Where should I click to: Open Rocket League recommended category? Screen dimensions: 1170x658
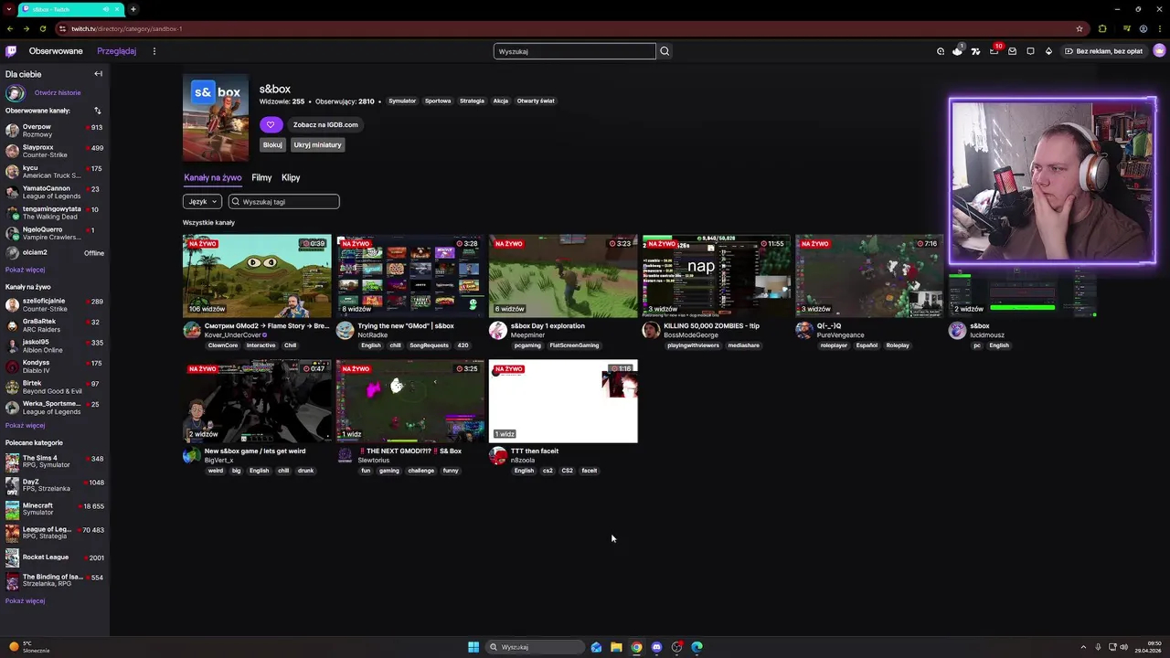[x=54, y=557]
